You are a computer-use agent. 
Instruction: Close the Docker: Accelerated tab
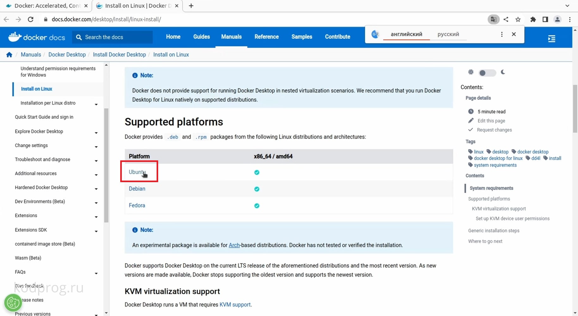[86, 6]
